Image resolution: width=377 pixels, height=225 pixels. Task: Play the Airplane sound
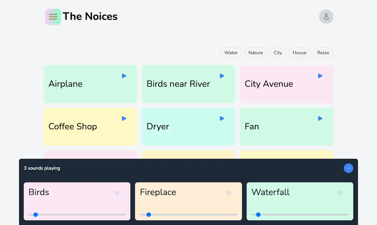click(123, 76)
